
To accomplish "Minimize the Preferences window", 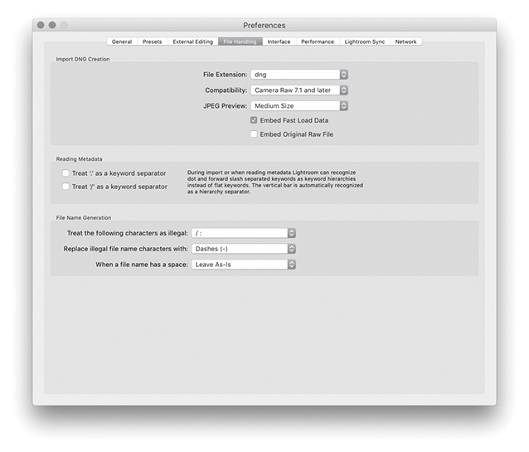I will point(52,26).
